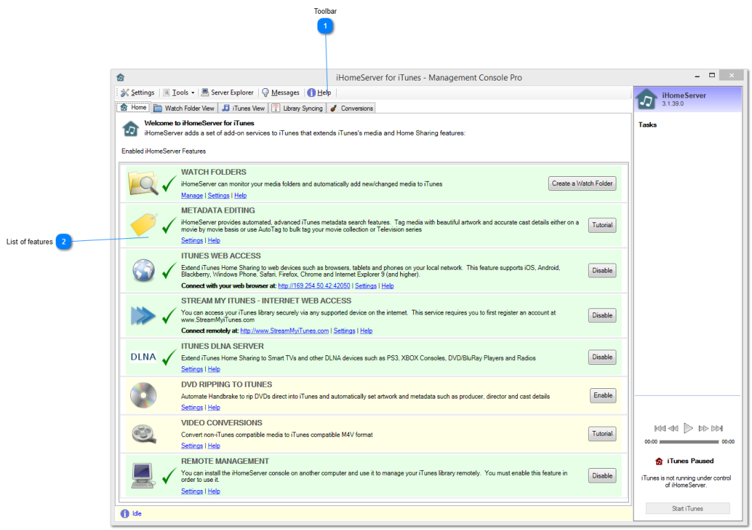Click the iHomeServer logo in the side panel
Viewport: 752px width, 530px height.
point(647,99)
